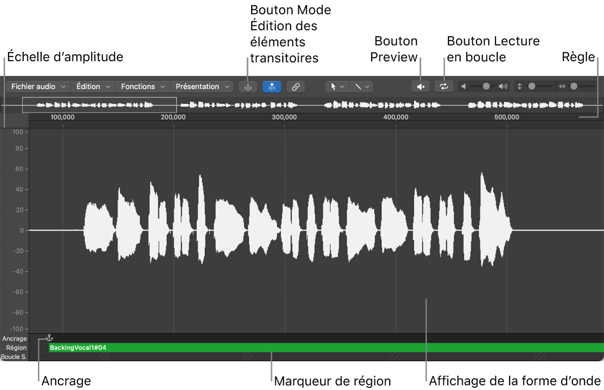
Task: Adjust the horizontal zoom slider
Action: point(582,86)
